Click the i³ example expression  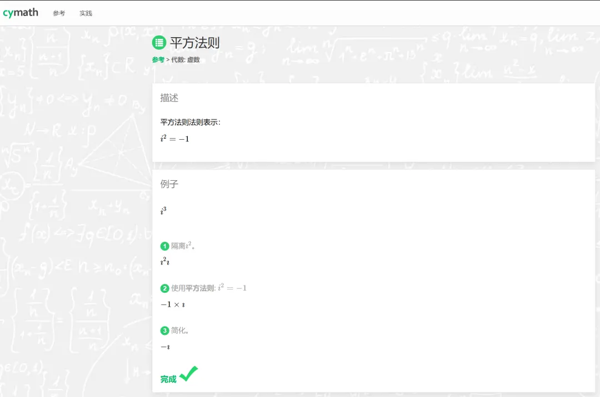click(x=163, y=211)
